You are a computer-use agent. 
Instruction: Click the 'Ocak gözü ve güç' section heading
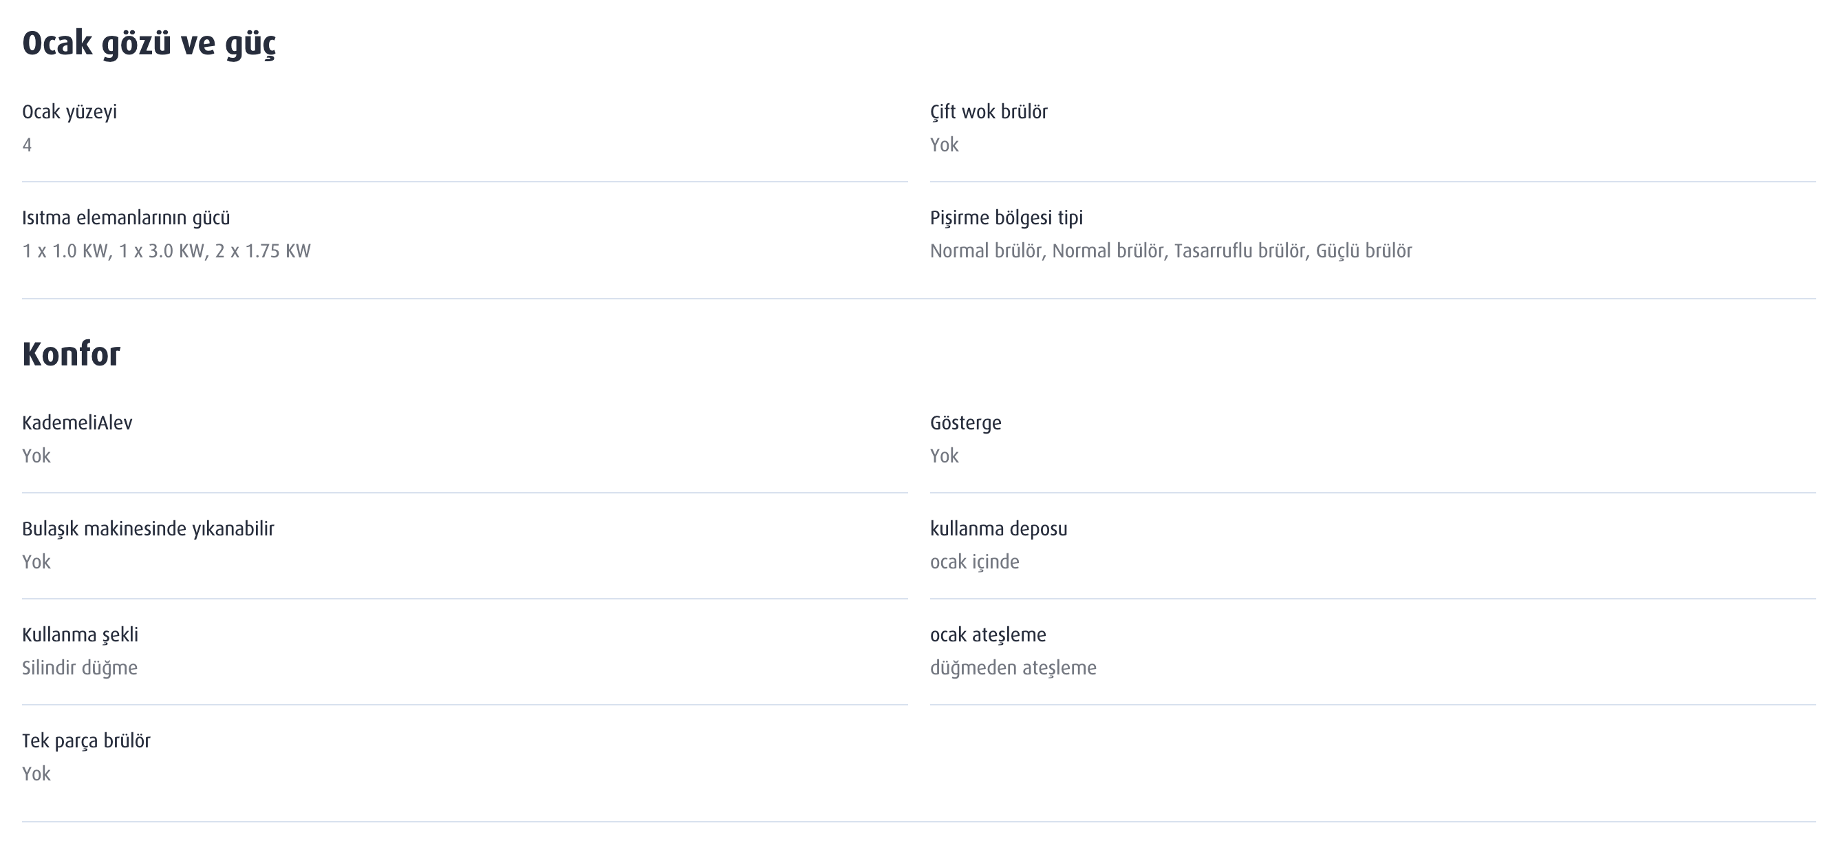pyautogui.click(x=149, y=43)
